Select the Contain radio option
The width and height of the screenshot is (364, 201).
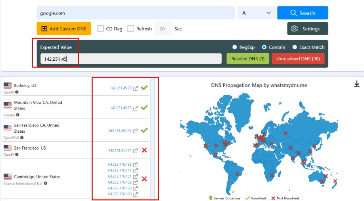(264, 47)
